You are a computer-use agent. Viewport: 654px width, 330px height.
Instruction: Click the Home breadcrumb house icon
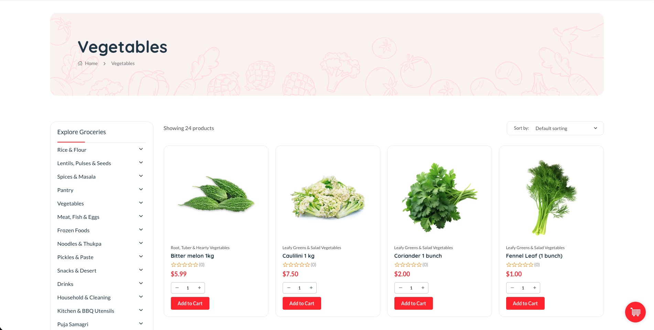tap(80, 63)
